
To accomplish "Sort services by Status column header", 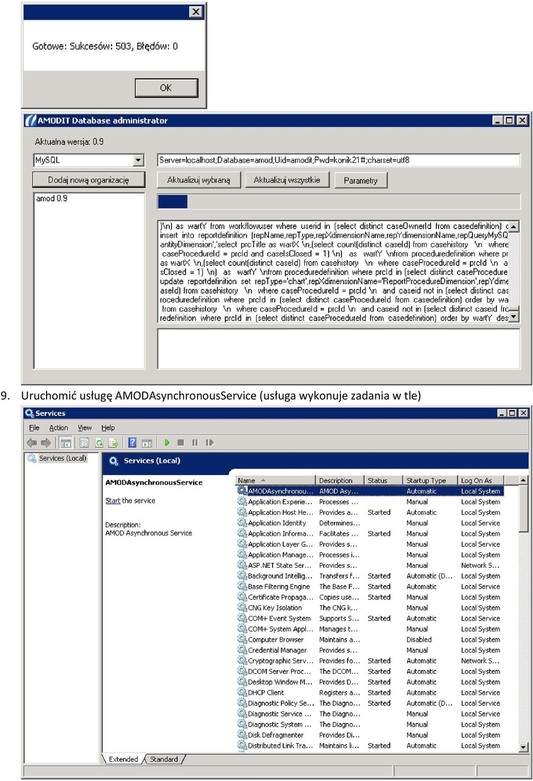I will coord(383,480).
